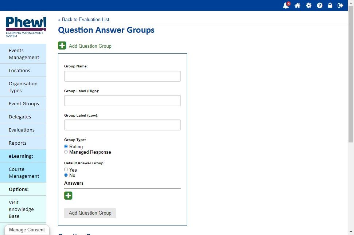
Task: Add an answer with green plus icon
Action: pyautogui.click(x=68, y=196)
